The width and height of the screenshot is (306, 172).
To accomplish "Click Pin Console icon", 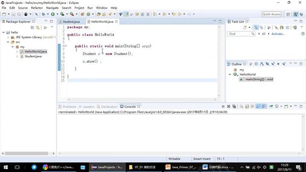I will (x=271, y=107).
